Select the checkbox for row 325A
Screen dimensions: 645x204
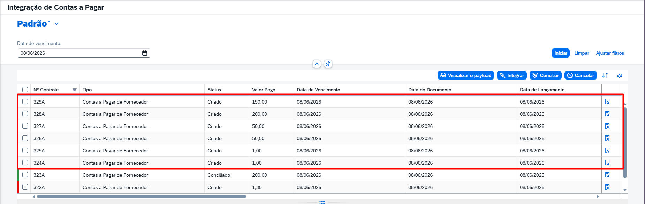click(x=25, y=150)
